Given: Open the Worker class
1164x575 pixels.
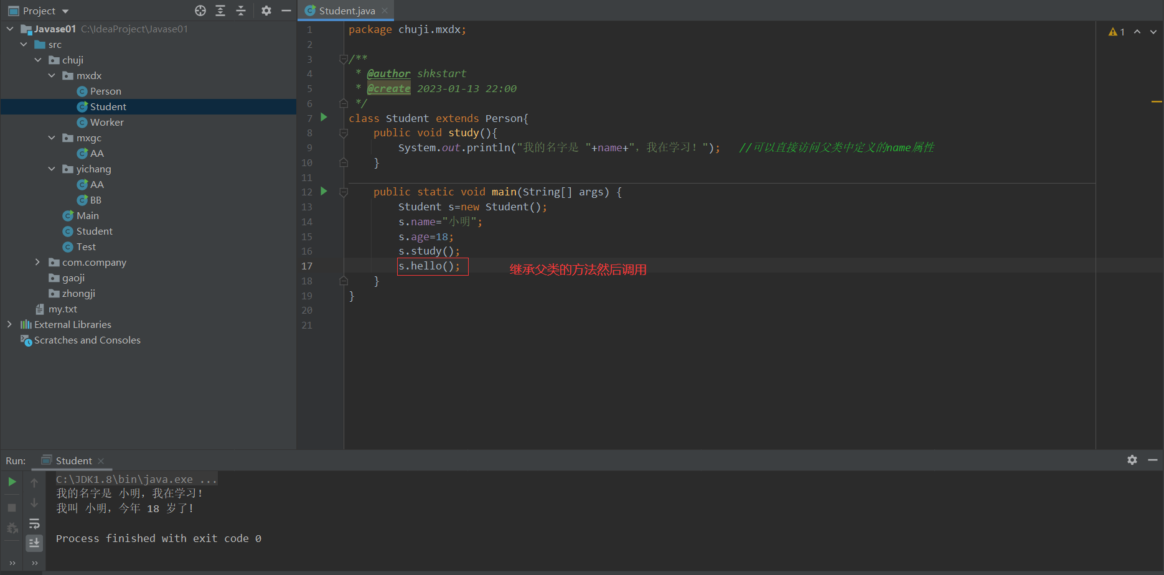Looking at the screenshot, I should [x=100, y=122].
